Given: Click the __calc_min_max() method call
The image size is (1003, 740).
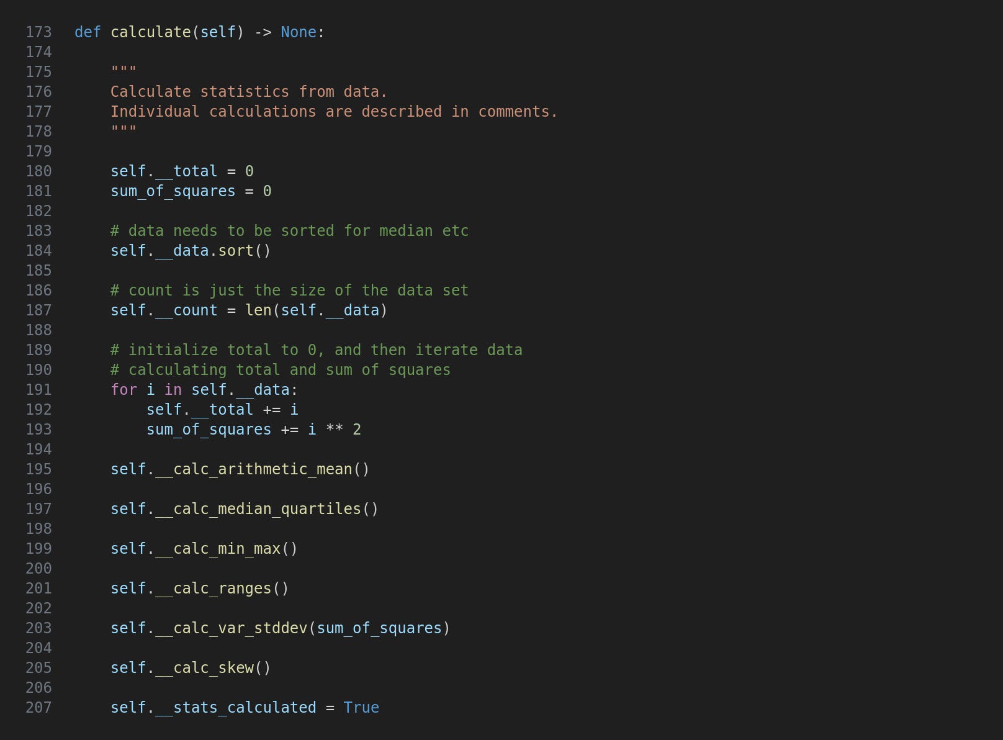Looking at the screenshot, I should coord(227,549).
